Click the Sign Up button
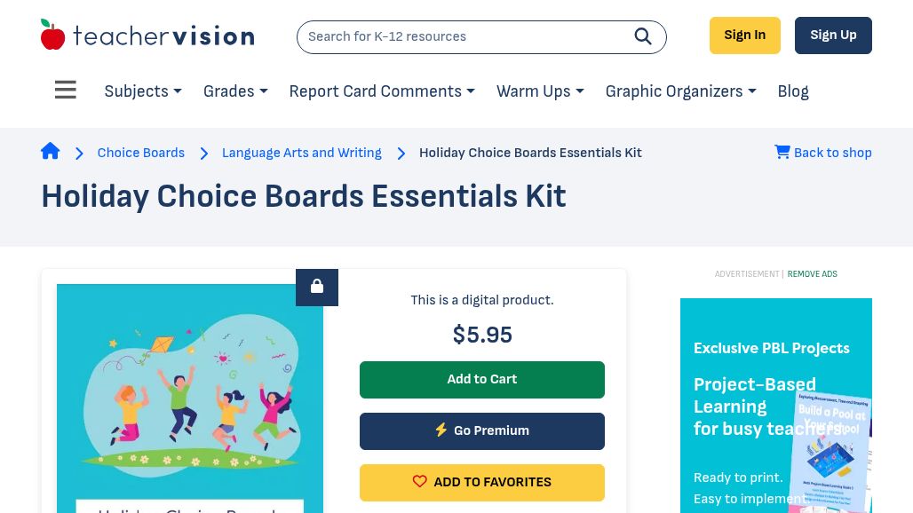Image resolution: width=913 pixels, height=513 pixels. [x=833, y=36]
